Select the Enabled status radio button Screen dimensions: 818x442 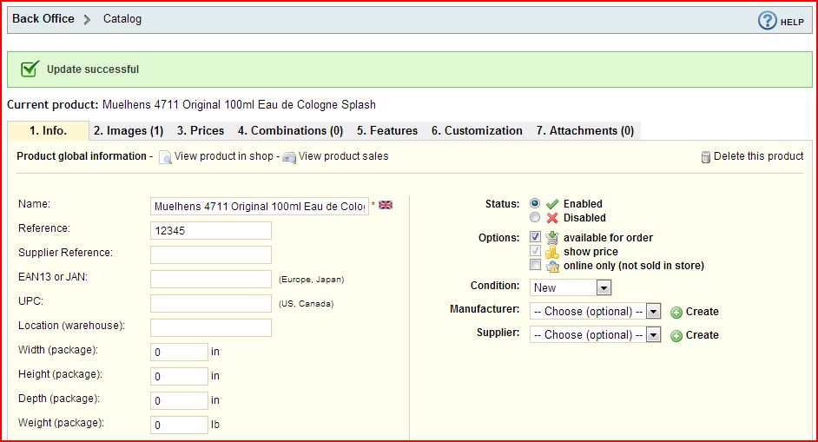point(535,203)
